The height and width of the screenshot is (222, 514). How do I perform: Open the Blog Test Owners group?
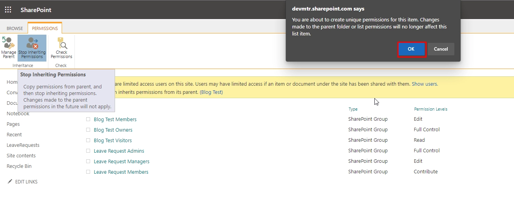pyautogui.click(x=113, y=130)
